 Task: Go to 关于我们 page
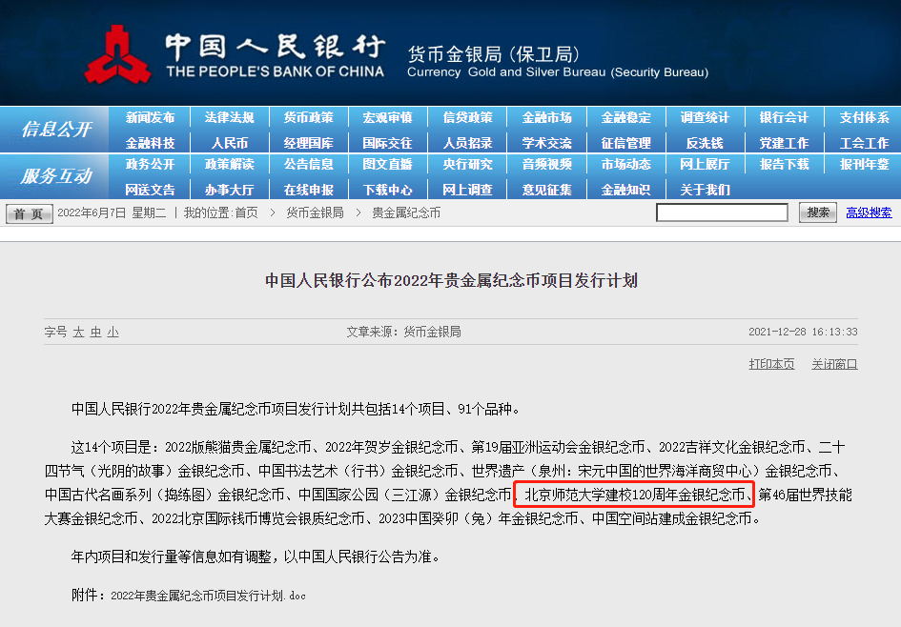705,190
